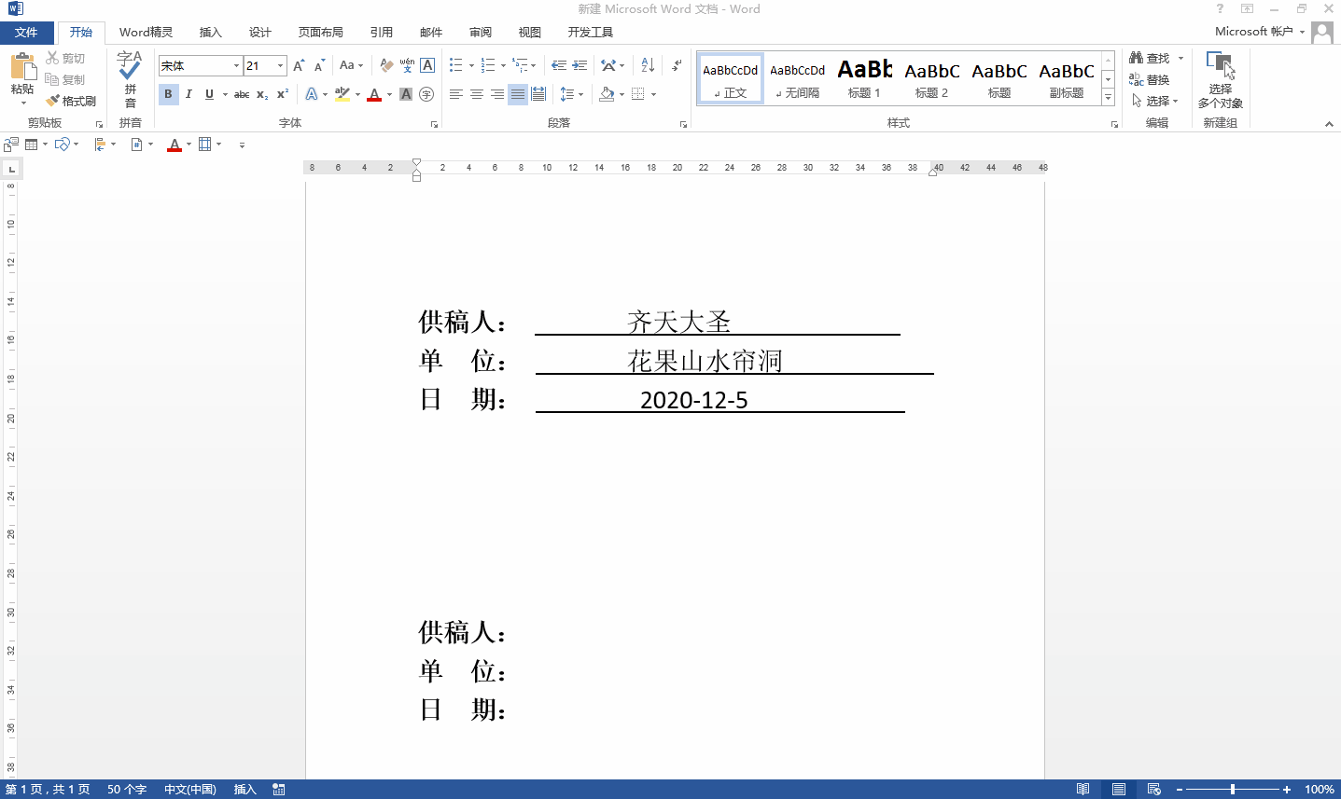Click the sort A-Z icon
This screenshot has width=1341, height=799.
pos(648,66)
